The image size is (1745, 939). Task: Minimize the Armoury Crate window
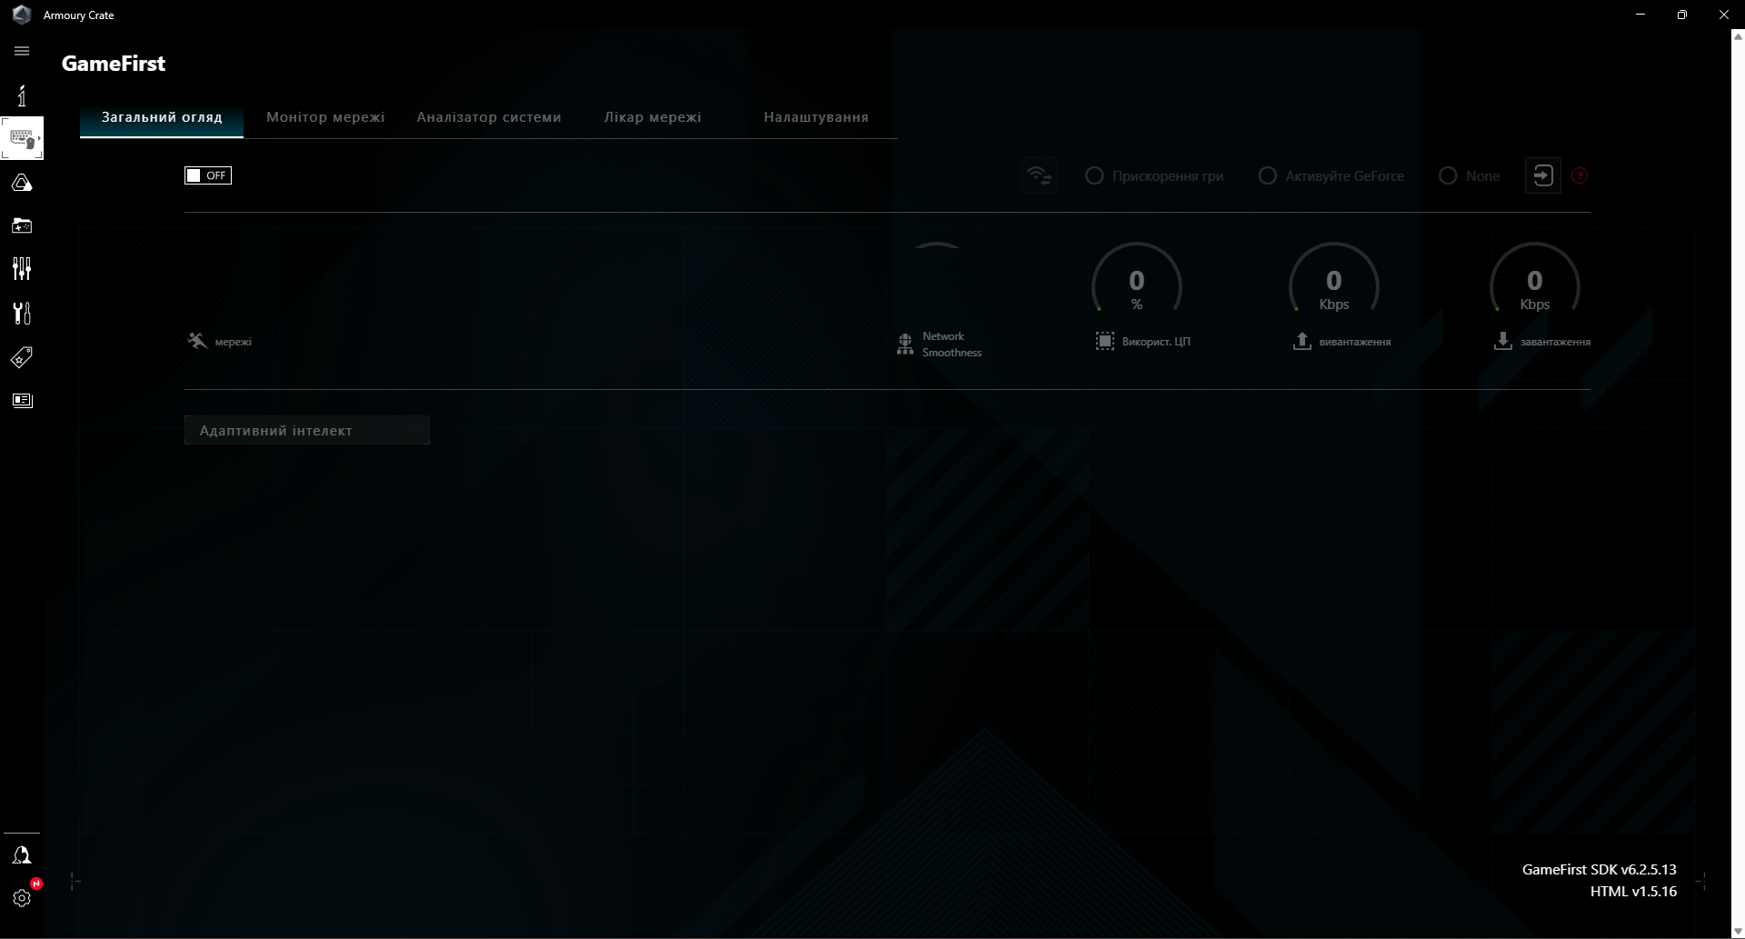click(x=1640, y=15)
